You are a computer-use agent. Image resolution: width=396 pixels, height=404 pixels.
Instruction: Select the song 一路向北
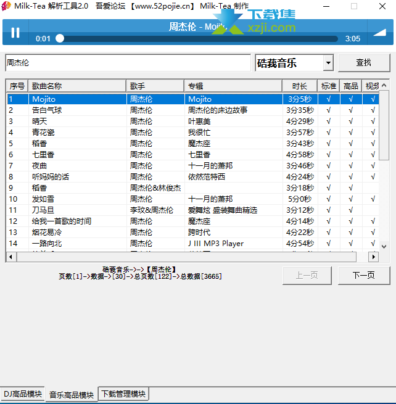(47, 243)
